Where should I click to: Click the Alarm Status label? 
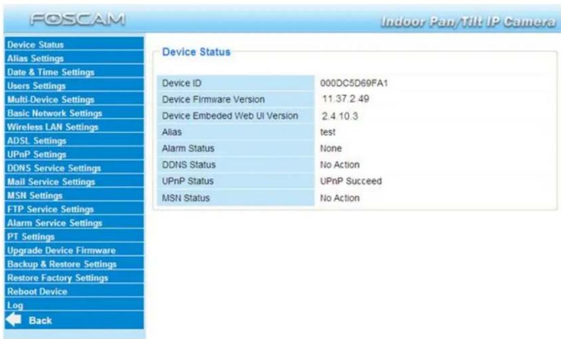pos(188,148)
